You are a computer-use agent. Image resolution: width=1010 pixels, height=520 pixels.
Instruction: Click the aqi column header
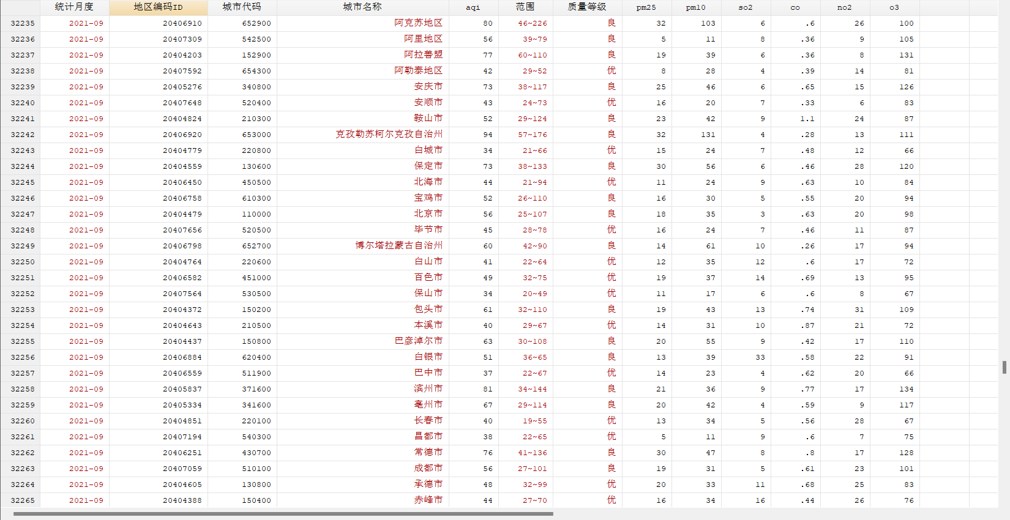tap(473, 7)
